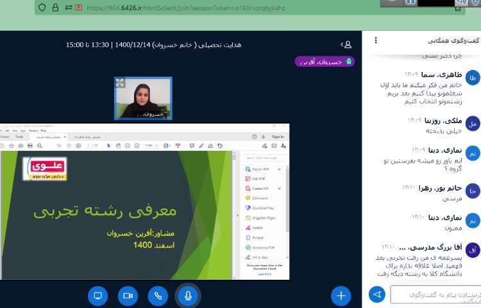
Task: Open the Compress PDF tool
Action: coord(260,248)
